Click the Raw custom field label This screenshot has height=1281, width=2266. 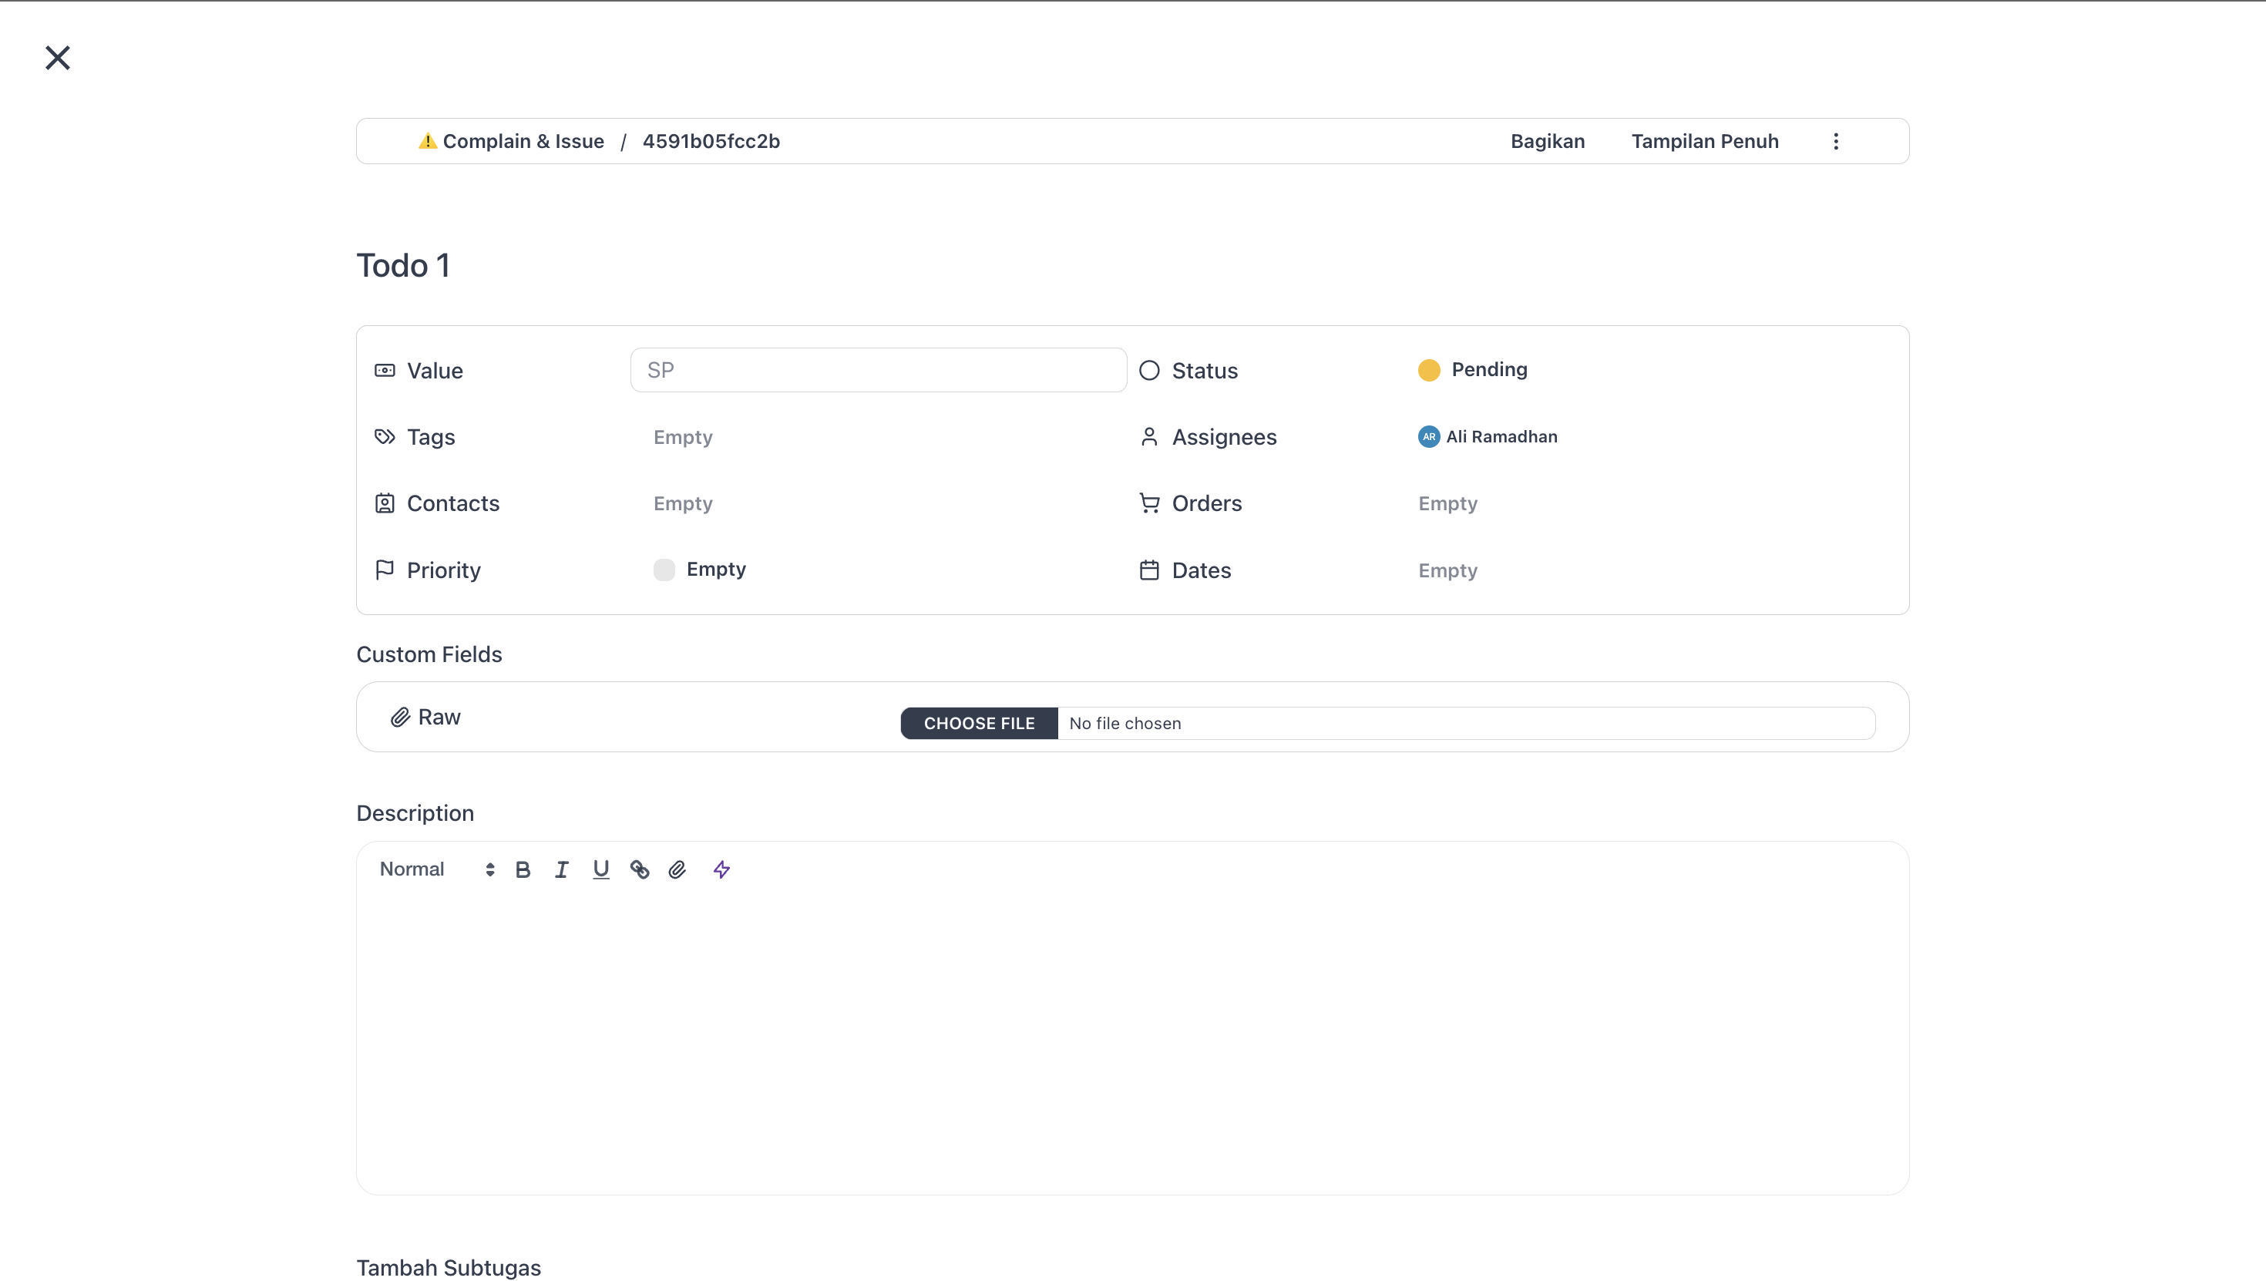tap(439, 717)
